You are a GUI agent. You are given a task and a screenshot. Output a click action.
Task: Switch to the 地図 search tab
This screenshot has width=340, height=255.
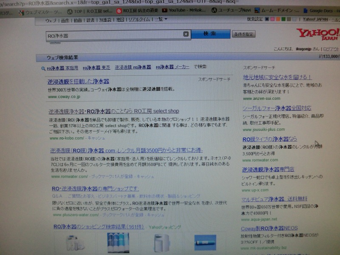(x=120, y=20)
